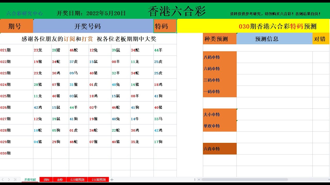Select the 六码中特 category cell
The width and height of the screenshot is (330, 185).
pyautogui.click(x=220, y=69)
